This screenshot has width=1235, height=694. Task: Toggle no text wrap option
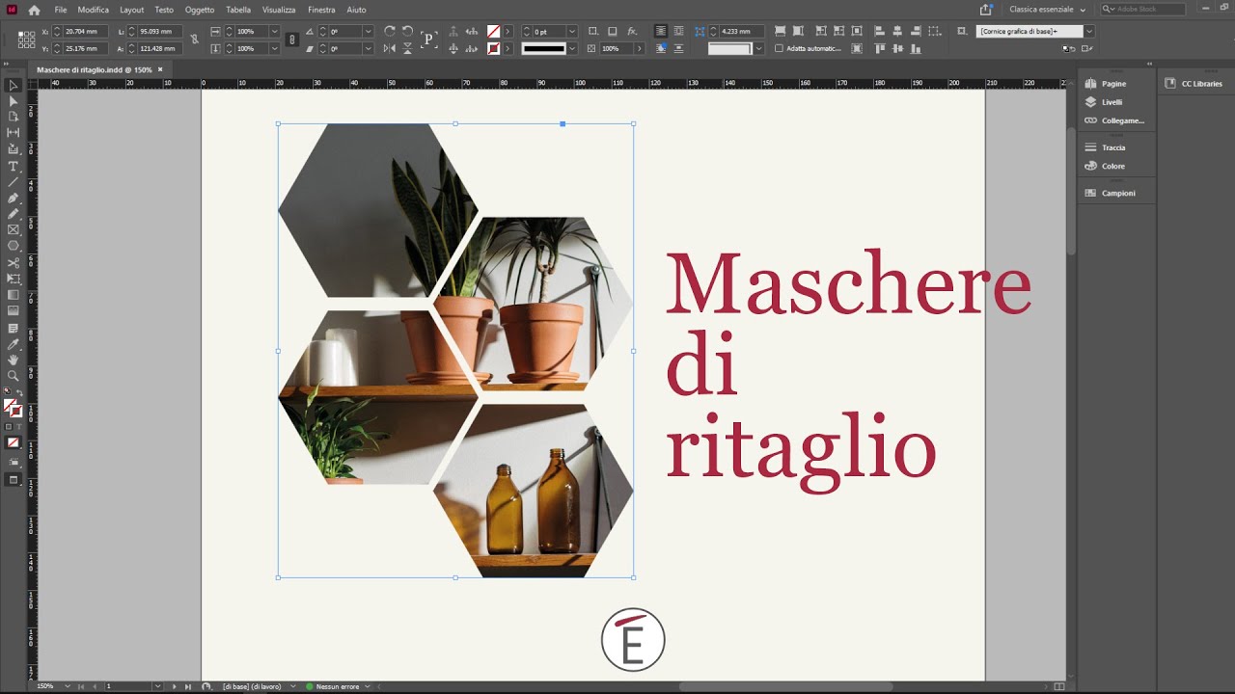pyautogui.click(x=661, y=32)
